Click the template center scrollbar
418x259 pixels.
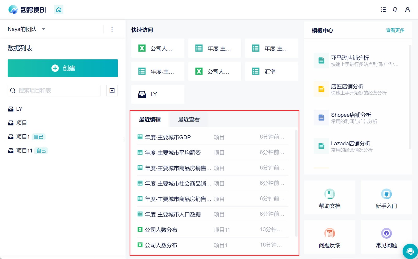(410, 97)
